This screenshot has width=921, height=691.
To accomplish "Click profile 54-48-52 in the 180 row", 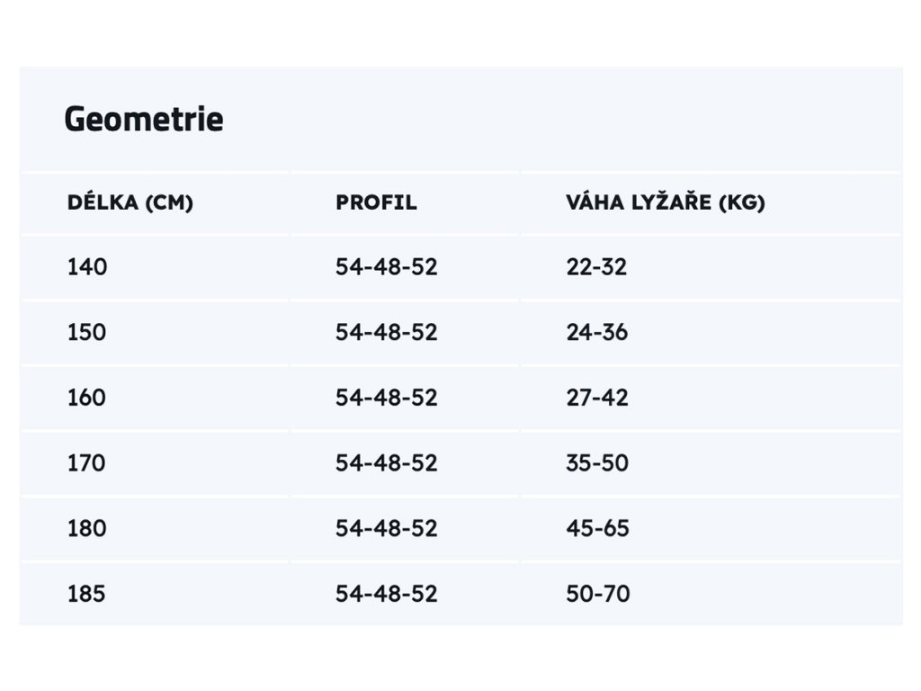I will pos(387,528).
